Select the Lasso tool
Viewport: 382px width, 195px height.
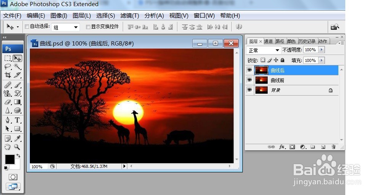(x=8, y=67)
